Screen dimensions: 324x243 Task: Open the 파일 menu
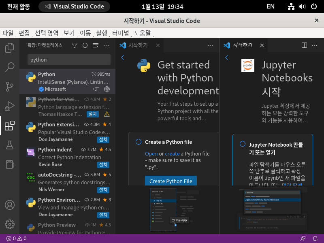(x=8, y=33)
